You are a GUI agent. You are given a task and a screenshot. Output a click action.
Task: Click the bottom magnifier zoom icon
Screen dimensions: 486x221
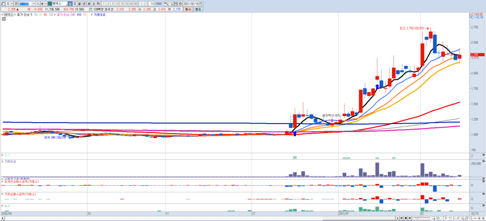coord(471,218)
